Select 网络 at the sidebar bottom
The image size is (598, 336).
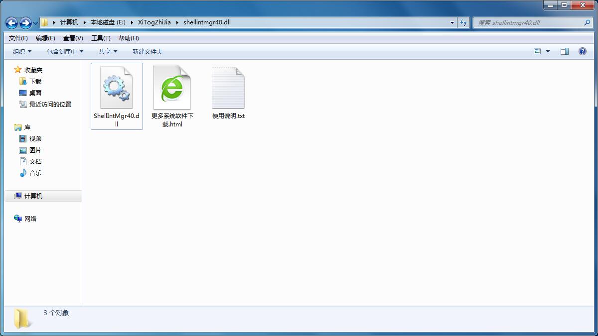pos(29,219)
